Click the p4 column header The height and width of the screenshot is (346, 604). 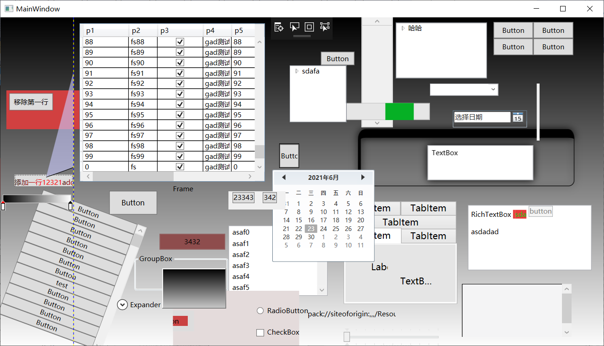[x=217, y=31]
